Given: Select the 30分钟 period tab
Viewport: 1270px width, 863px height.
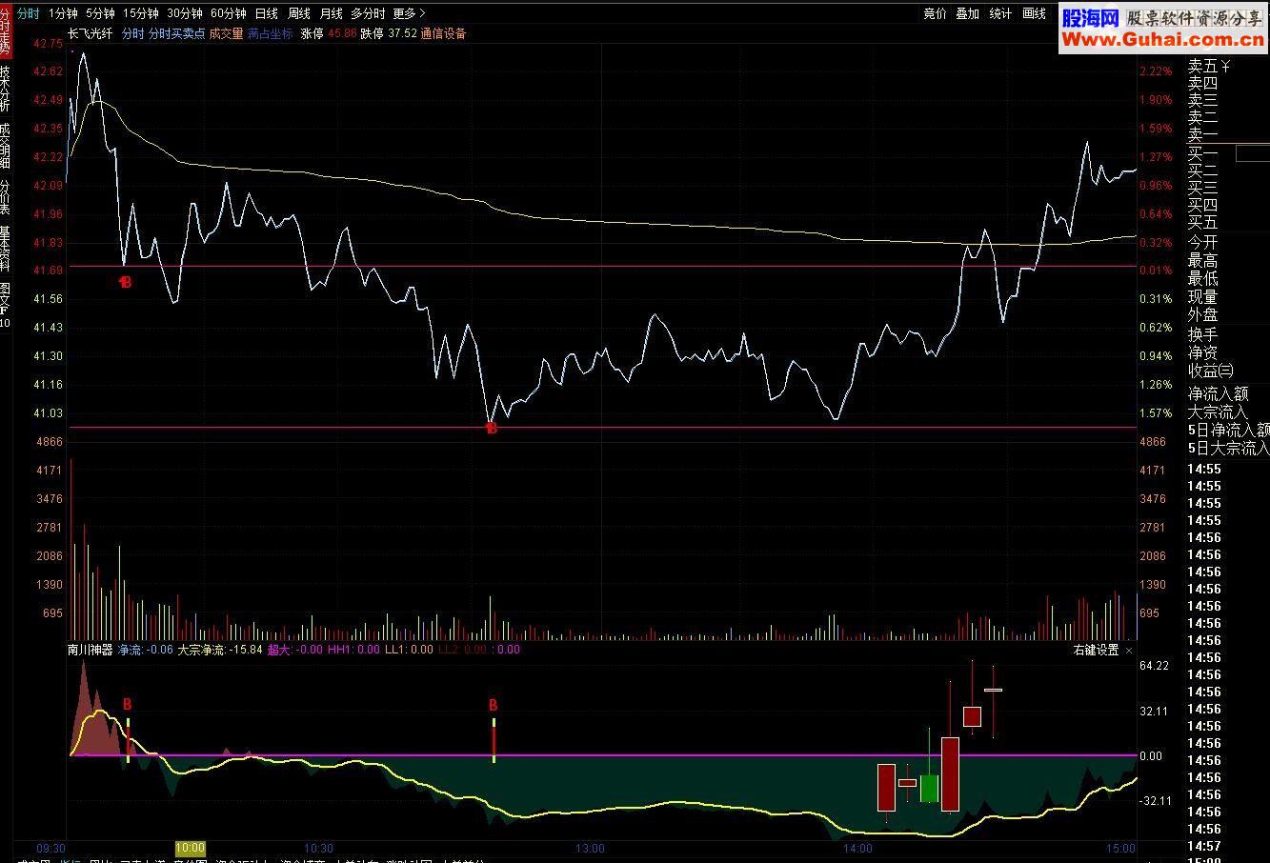Looking at the screenshot, I should [185, 13].
